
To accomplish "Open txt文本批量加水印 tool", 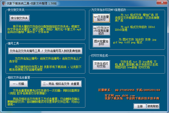I will pos(101,18).
